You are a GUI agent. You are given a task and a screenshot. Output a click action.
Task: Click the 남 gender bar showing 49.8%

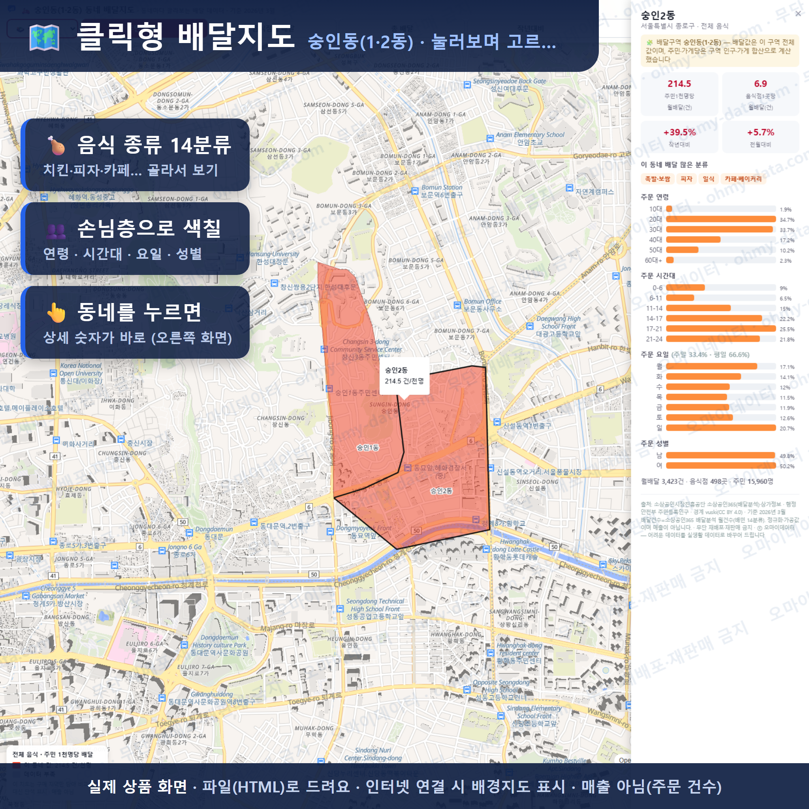[721, 455]
